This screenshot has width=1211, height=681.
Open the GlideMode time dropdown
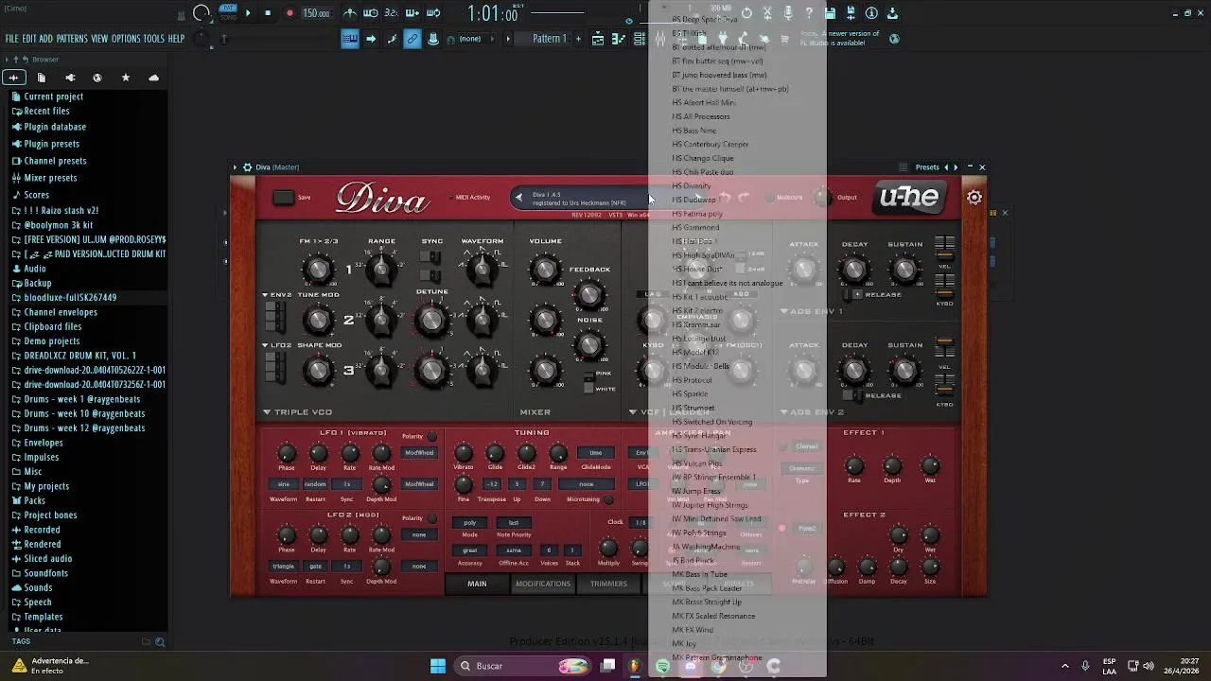596,453
